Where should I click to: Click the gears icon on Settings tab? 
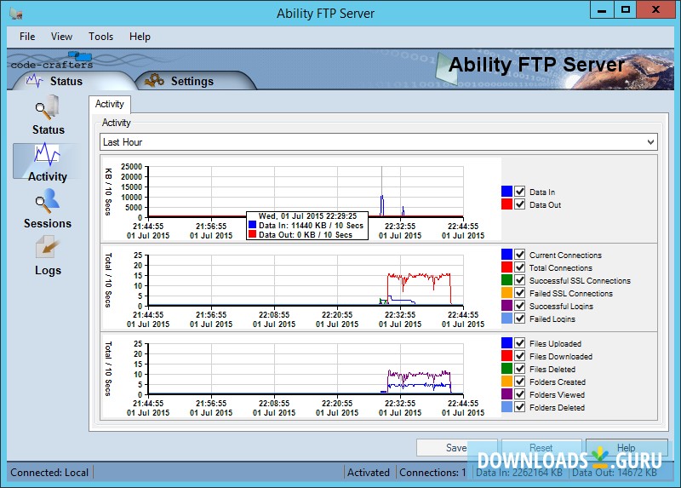[154, 80]
